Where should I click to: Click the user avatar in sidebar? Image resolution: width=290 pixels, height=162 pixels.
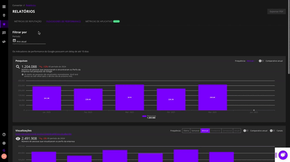(4, 156)
